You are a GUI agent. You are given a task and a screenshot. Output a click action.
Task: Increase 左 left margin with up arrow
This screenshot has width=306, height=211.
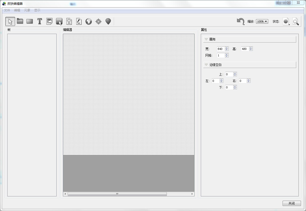(x=221, y=80)
